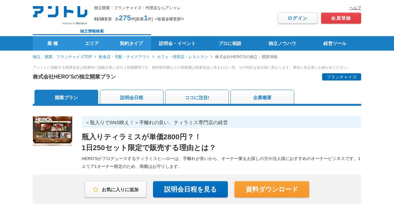Open the 経営ツール menu item
Screen dimensions: 394x207
(335, 43)
